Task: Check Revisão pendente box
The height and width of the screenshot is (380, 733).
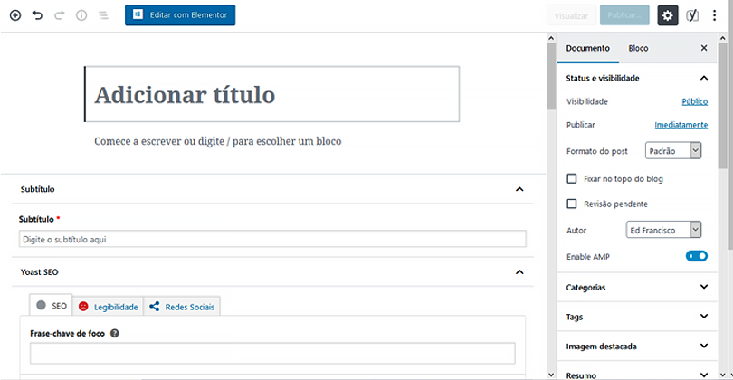Action: coord(572,204)
